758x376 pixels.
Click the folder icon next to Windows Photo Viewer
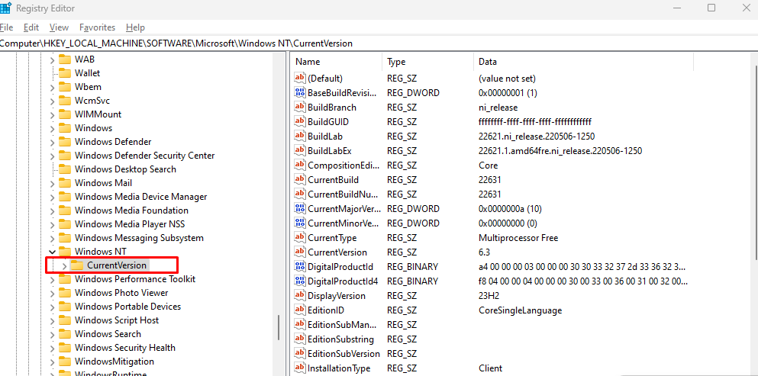[x=65, y=293]
